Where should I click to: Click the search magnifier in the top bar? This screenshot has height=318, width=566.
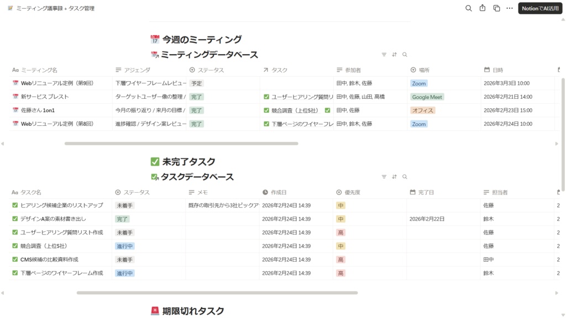coord(468,8)
